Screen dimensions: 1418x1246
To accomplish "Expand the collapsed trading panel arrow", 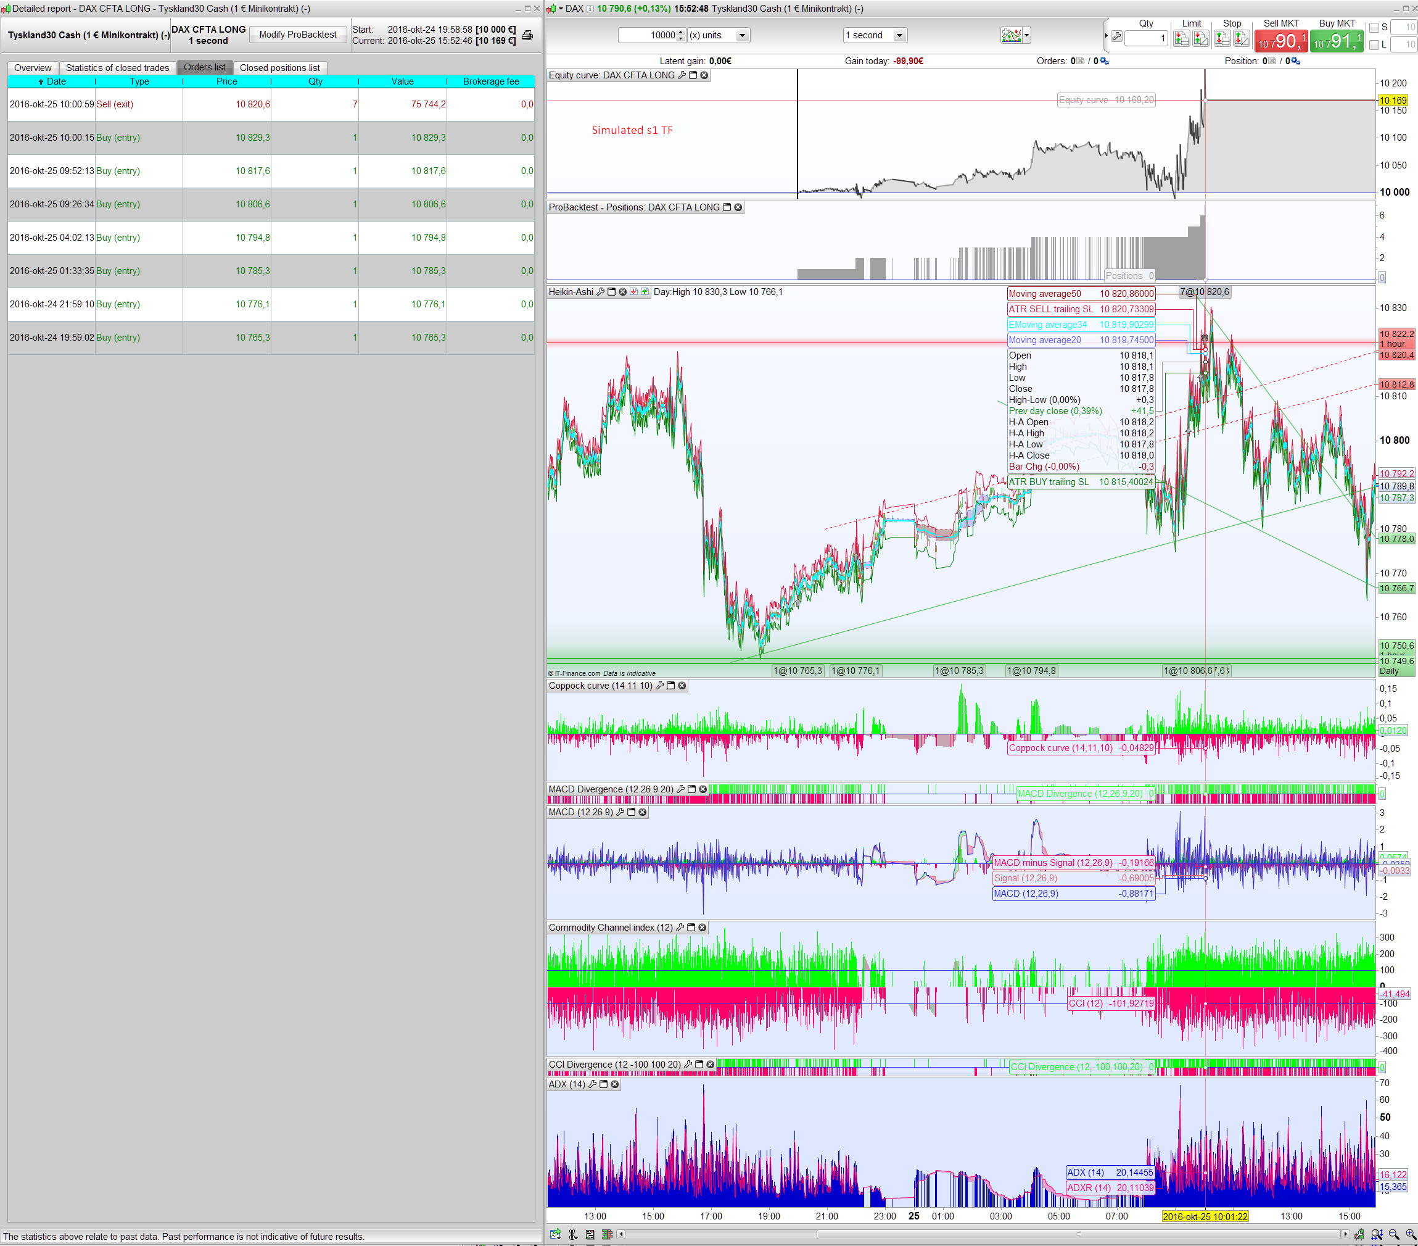I will point(1106,35).
